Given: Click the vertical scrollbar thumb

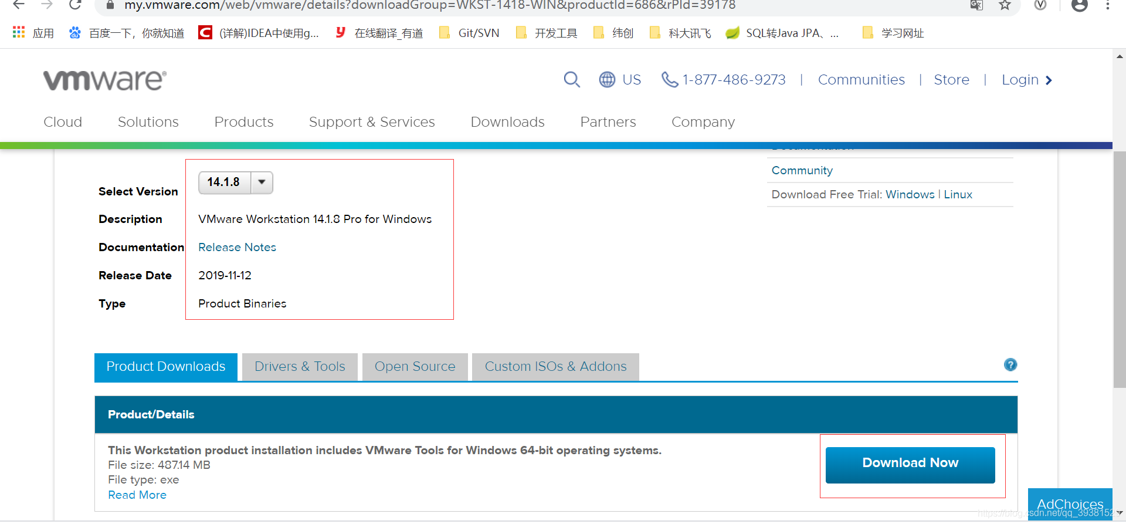Looking at the screenshot, I should coord(1120,270).
